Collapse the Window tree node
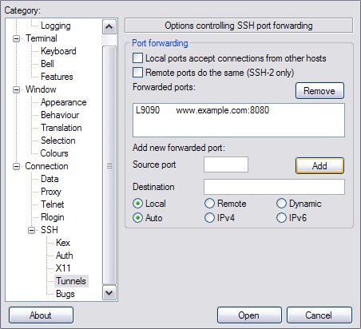The image size is (361, 329). [16, 89]
